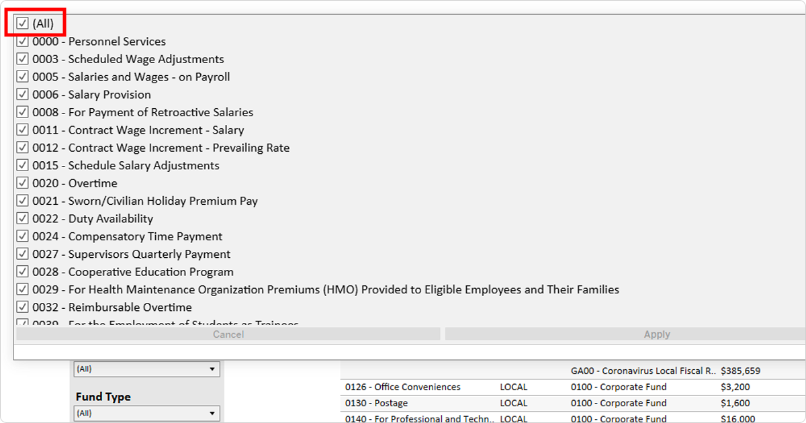Open the (All) dropdown above Fund Type

point(146,369)
